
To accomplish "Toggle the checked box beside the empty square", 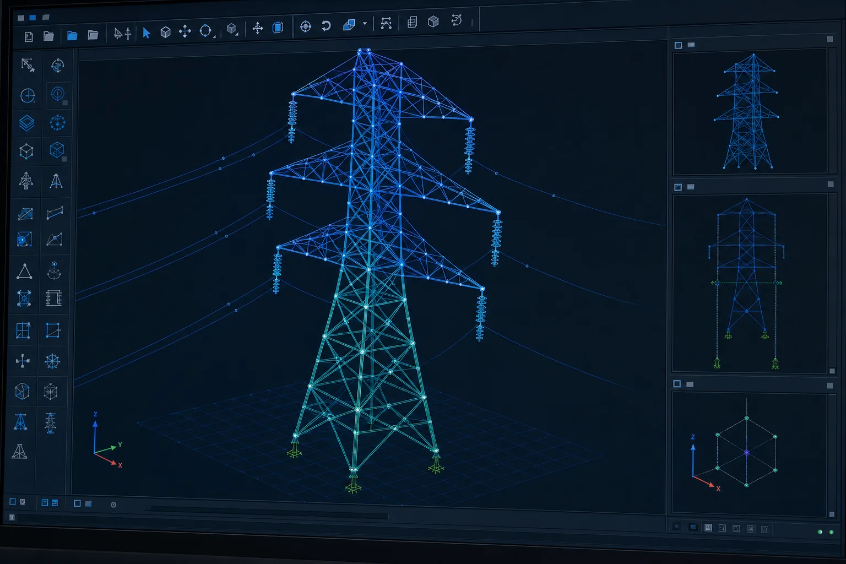I will point(23,502).
